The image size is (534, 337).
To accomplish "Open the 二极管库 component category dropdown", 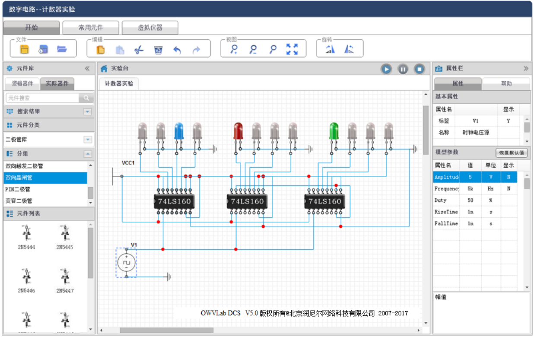I will (88, 140).
